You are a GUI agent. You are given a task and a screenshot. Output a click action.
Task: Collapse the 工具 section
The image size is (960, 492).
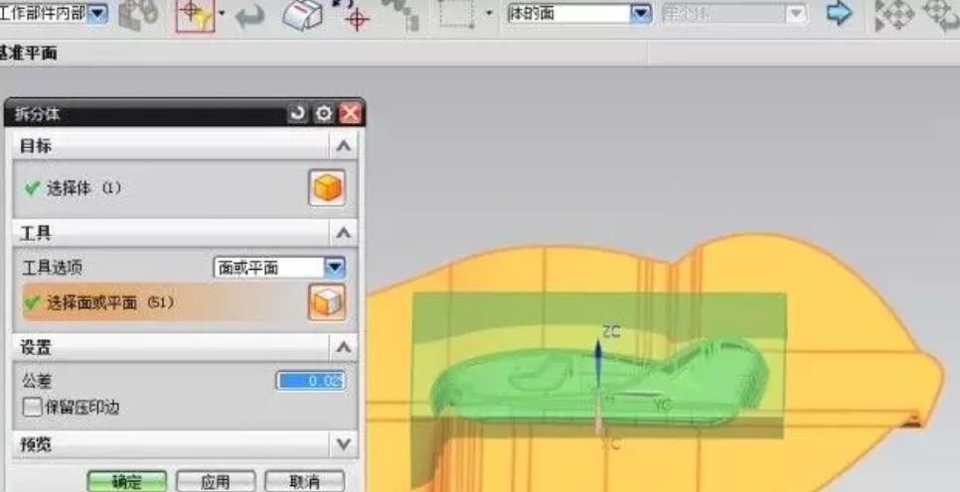point(344,233)
